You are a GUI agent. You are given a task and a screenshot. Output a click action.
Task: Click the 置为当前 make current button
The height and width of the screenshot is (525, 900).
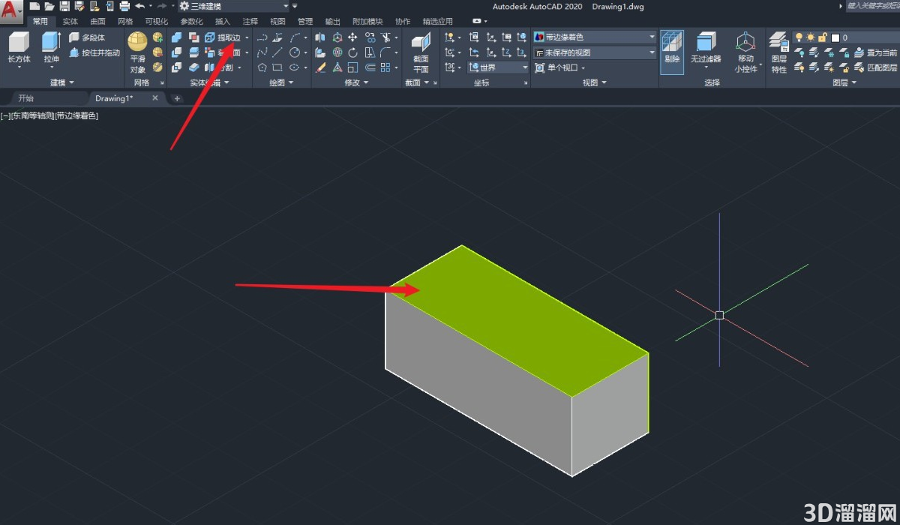(875, 52)
